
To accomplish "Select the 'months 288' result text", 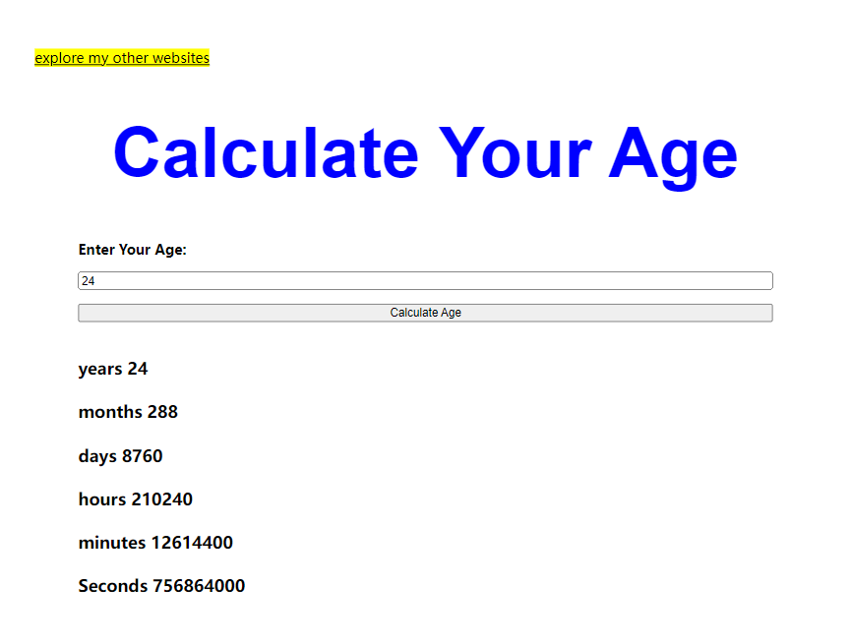I will pos(128,412).
